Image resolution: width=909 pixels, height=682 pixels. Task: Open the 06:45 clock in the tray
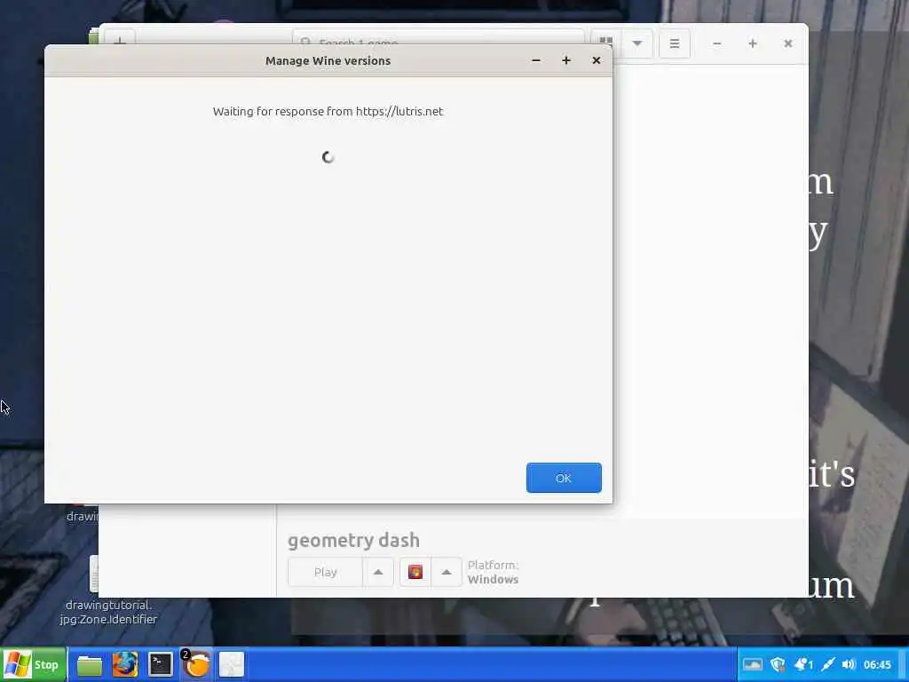[877, 664]
